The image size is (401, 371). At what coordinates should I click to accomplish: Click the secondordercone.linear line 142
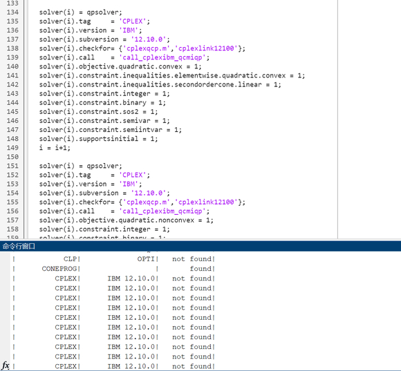[160, 84]
